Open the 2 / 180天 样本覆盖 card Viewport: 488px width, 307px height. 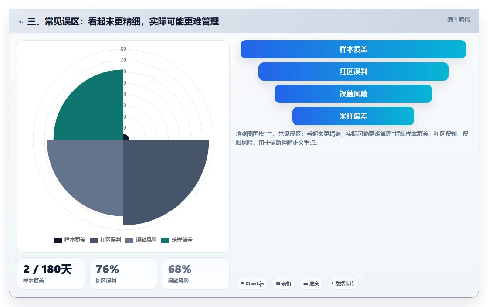pos(51,273)
